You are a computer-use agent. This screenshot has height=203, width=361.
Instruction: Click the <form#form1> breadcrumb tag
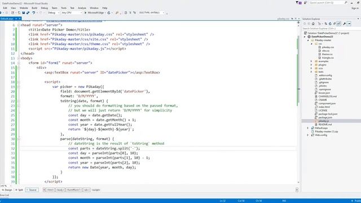74,190
